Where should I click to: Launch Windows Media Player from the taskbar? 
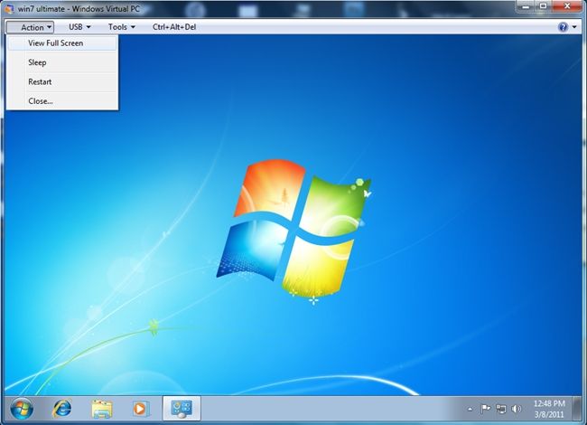pos(140,409)
